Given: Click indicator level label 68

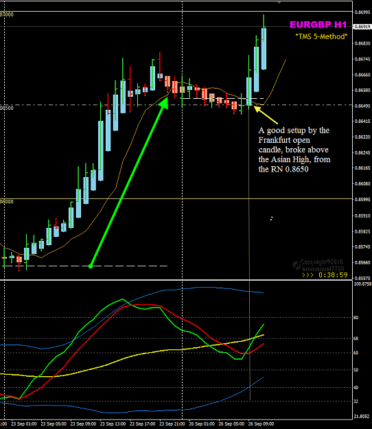Looking at the screenshot, I should 356,338.
